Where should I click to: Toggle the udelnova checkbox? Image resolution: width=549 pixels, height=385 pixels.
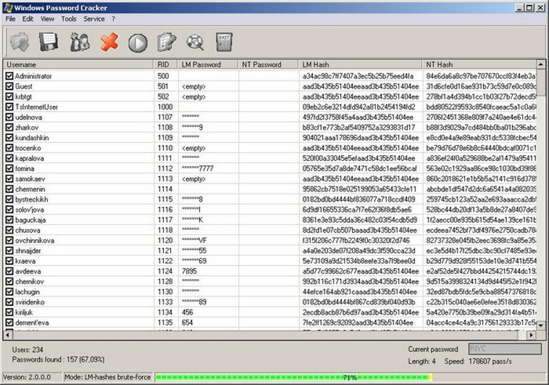[x=10, y=117]
